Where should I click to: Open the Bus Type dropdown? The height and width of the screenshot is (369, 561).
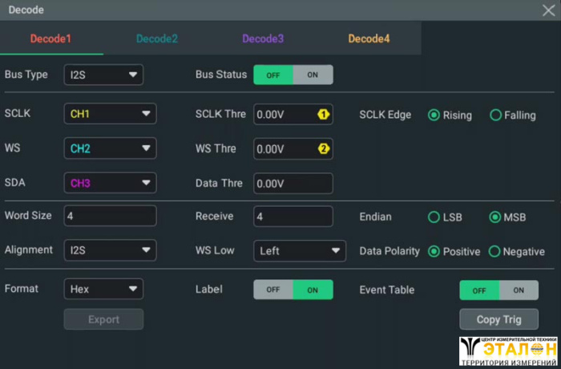click(x=103, y=75)
